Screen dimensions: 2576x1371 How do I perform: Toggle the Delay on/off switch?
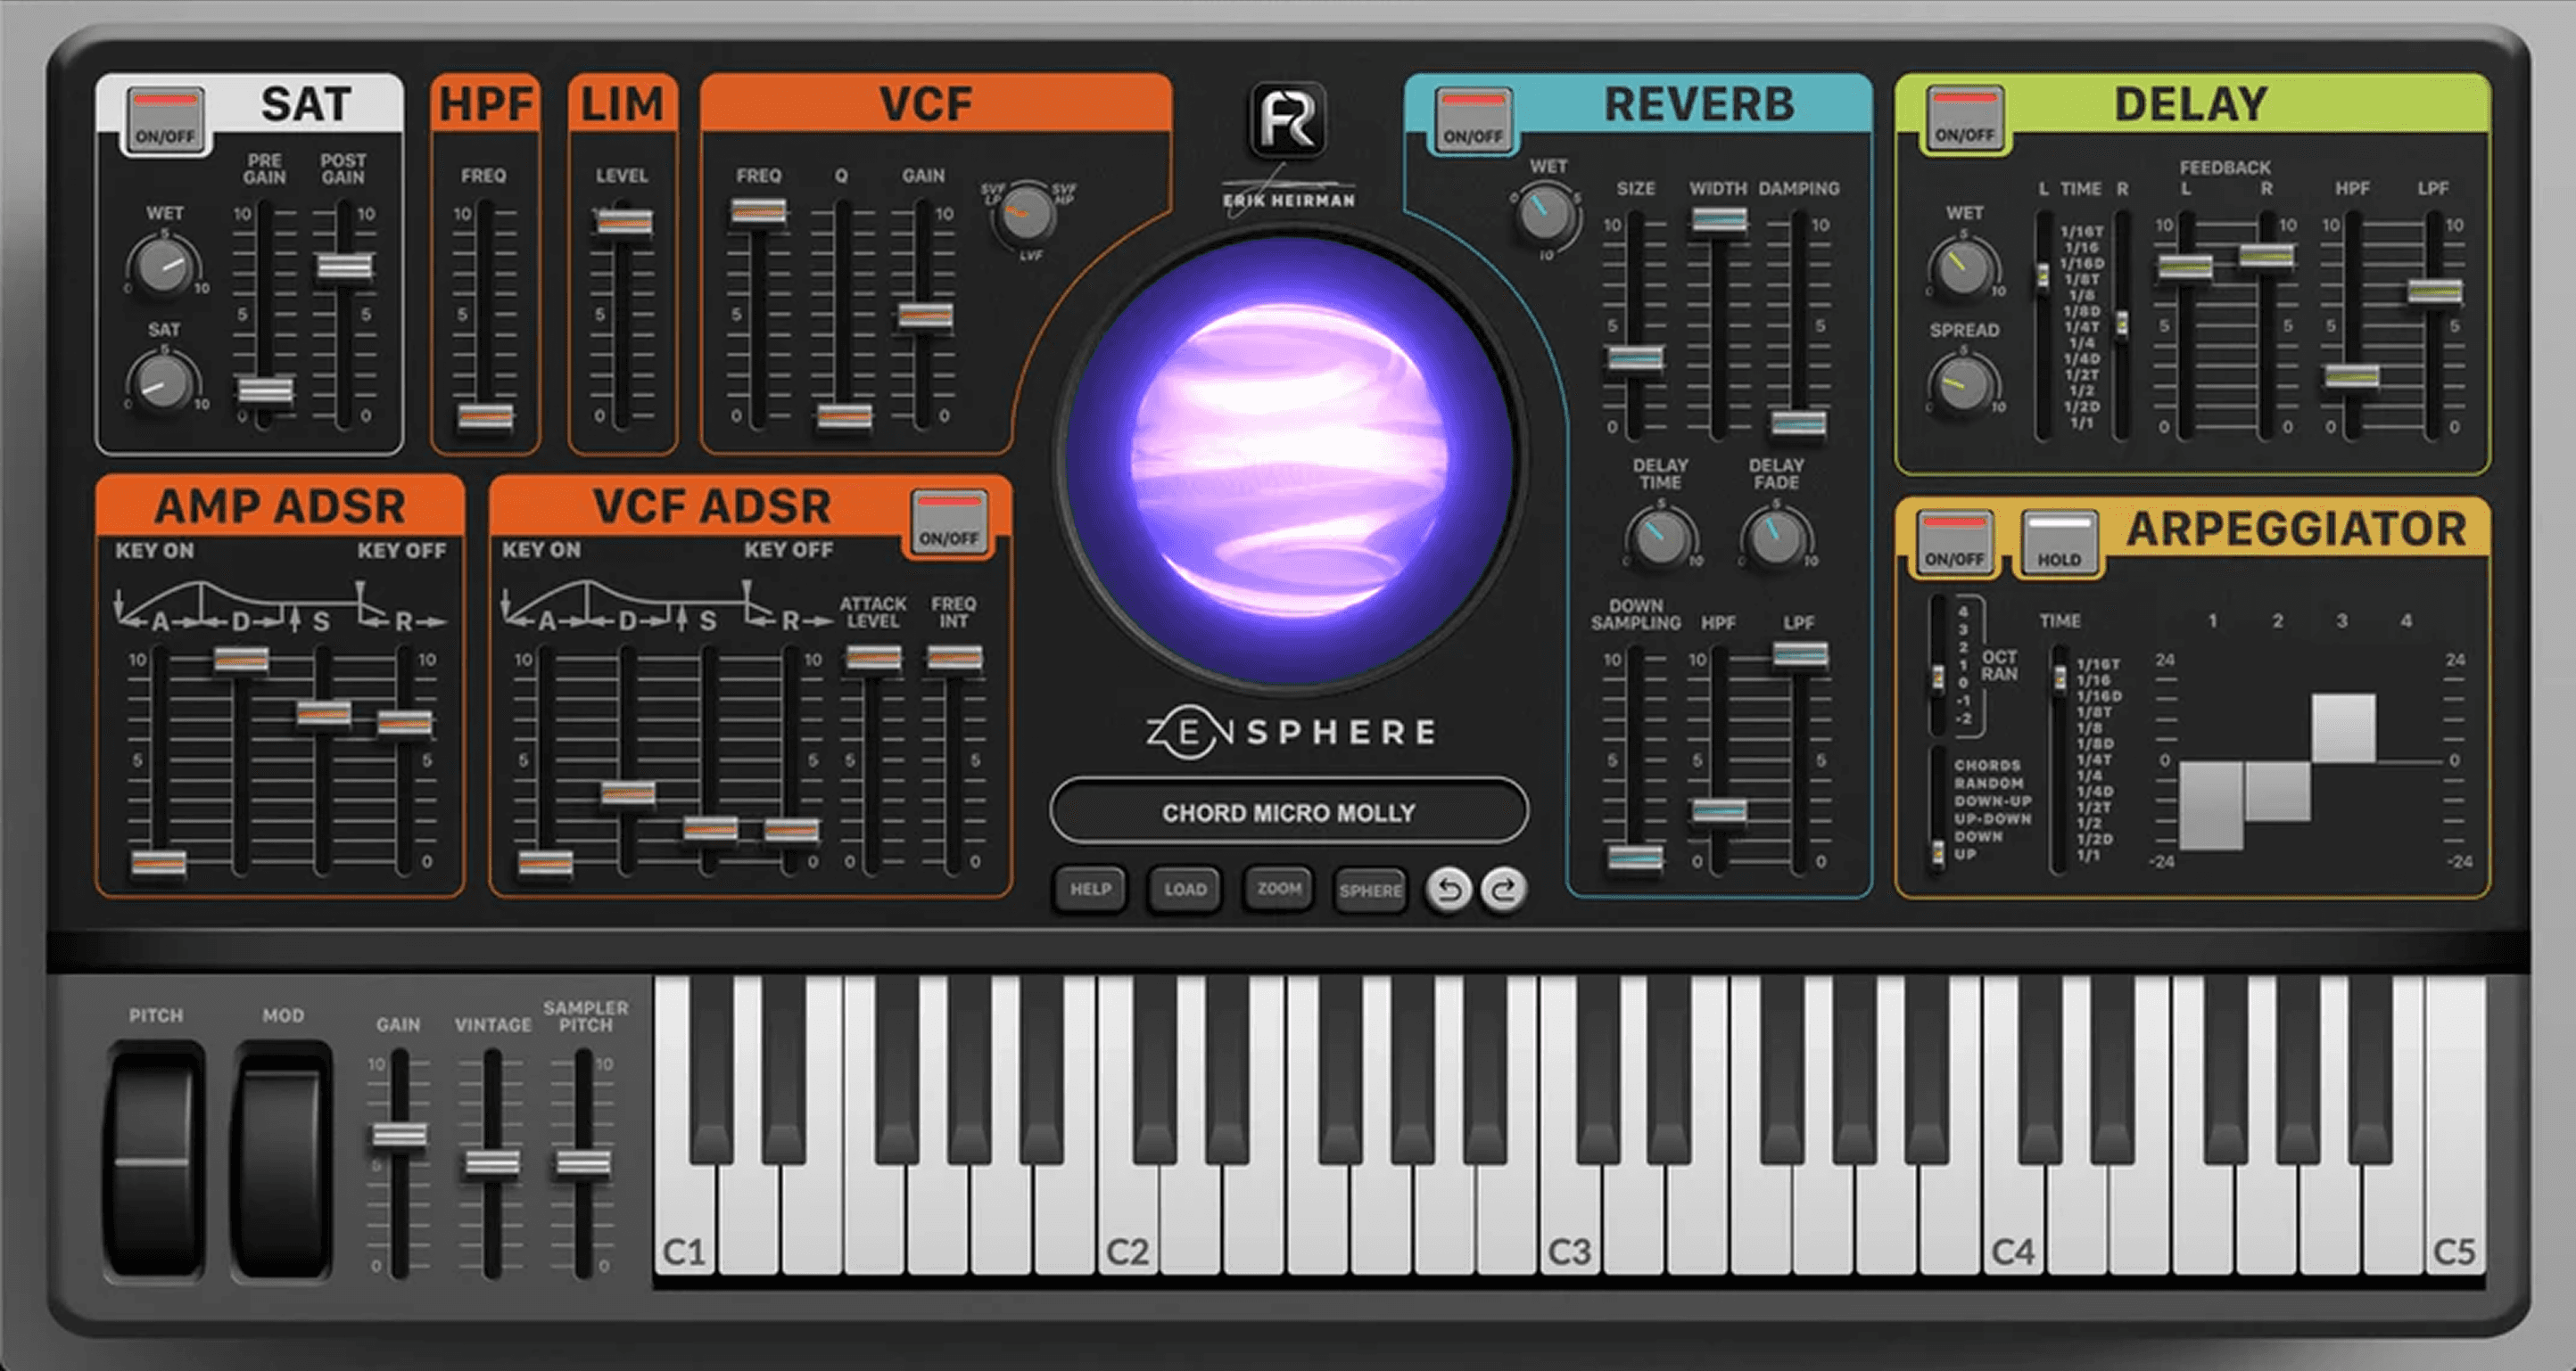point(1964,119)
